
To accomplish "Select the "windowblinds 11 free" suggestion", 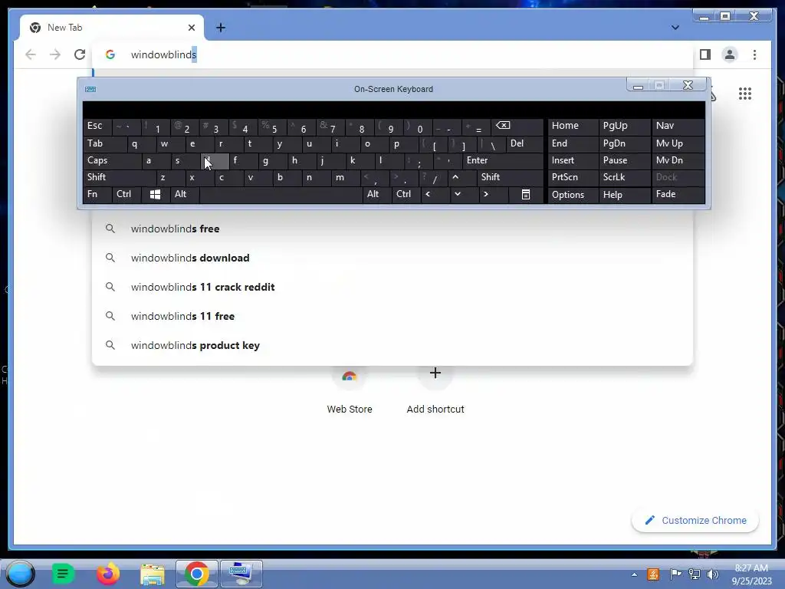I will pyautogui.click(x=392, y=316).
